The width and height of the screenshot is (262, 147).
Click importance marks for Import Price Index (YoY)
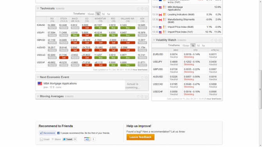pos(165,32)
